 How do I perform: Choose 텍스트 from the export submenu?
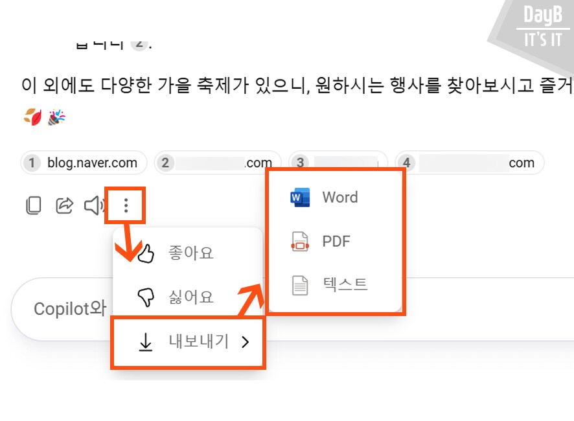[345, 284]
